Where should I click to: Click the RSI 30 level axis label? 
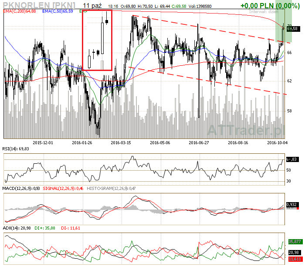[x=288, y=181]
